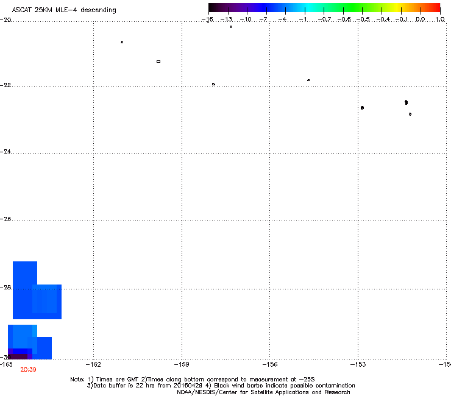Click the NOAA/NESDIS Center for Satellite Applications credit
The height and width of the screenshot is (396, 451).
click(263, 392)
